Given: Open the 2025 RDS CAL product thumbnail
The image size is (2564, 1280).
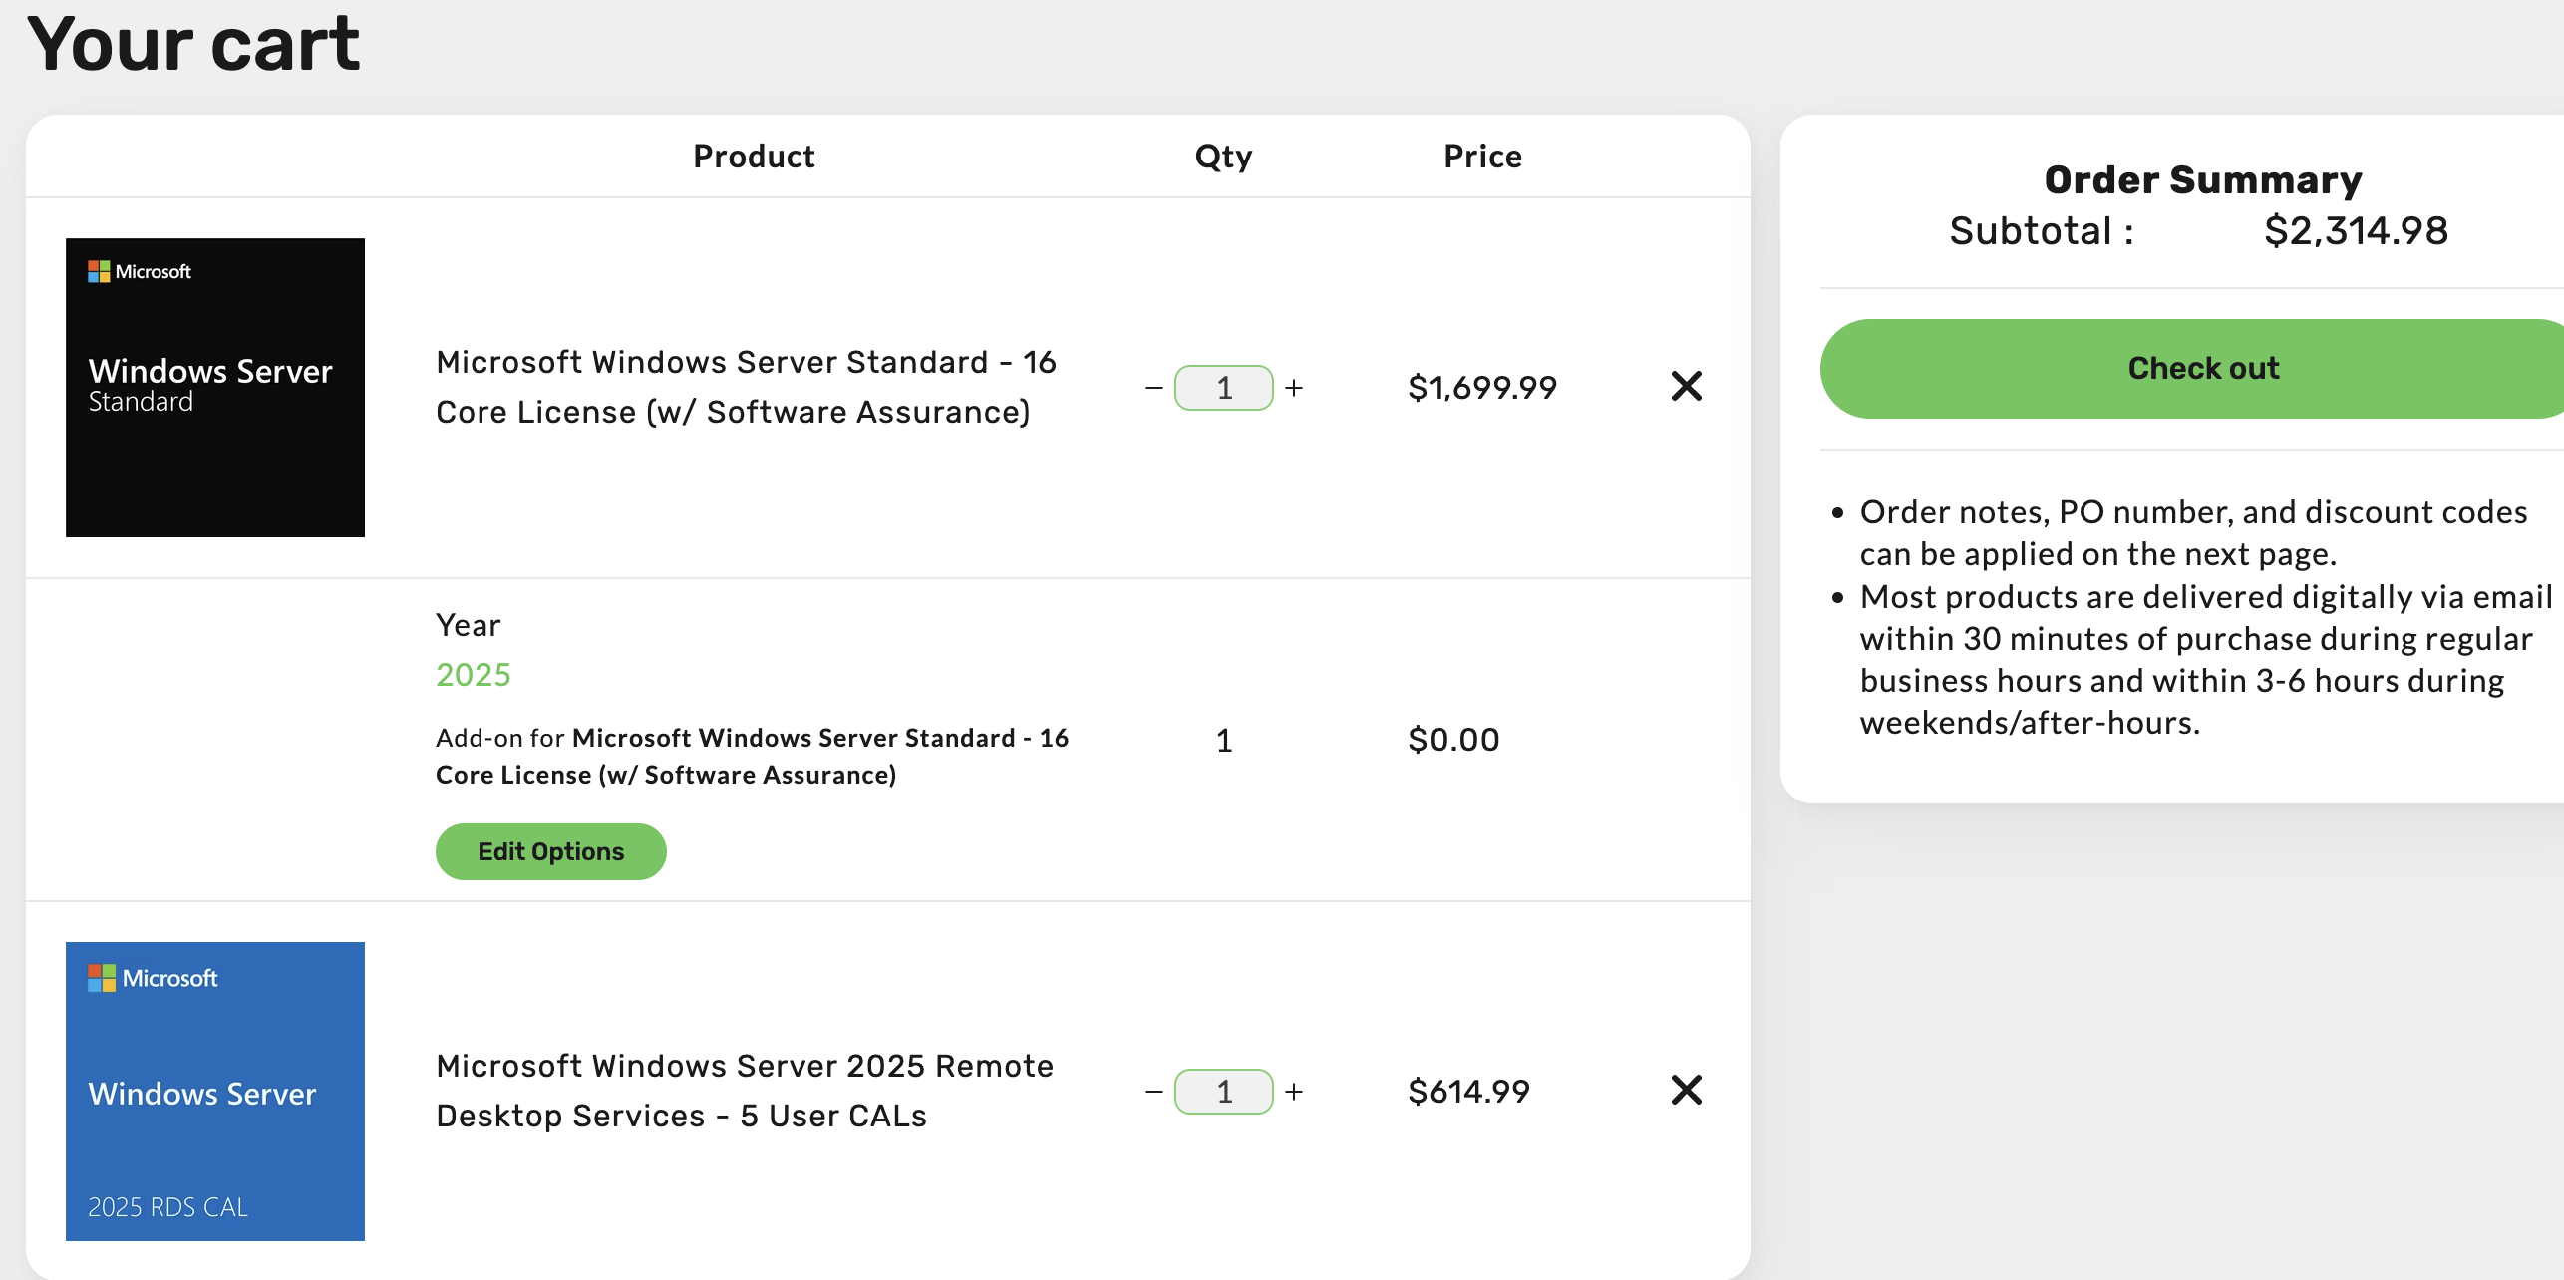Looking at the screenshot, I should (215, 1092).
